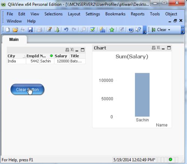Select the 5442 EmpId cell
The width and height of the screenshot is (187, 164).
pos(33,61)
